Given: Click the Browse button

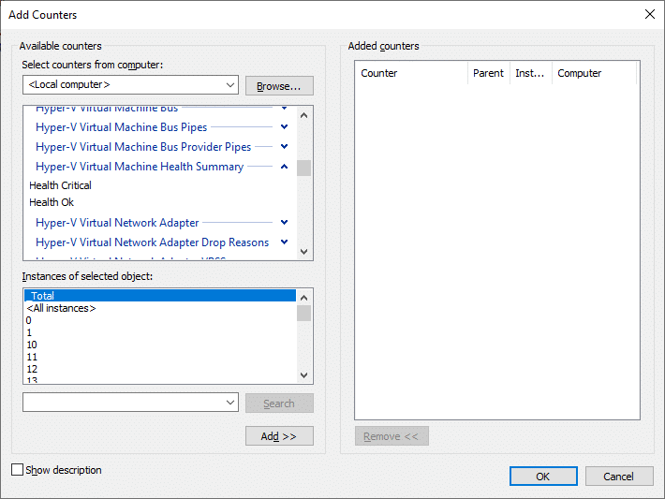Looking at the screenshot, I should point(279,86).
